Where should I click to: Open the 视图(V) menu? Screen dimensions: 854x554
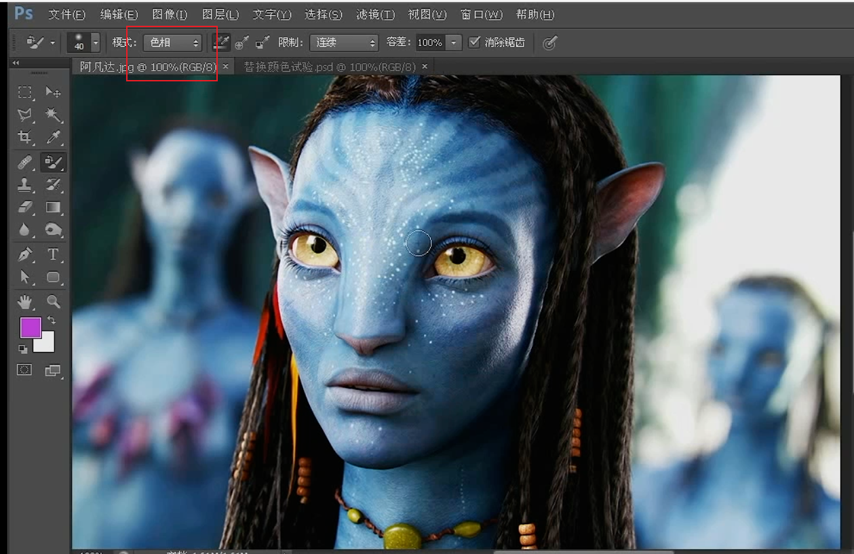coord(427,14)
